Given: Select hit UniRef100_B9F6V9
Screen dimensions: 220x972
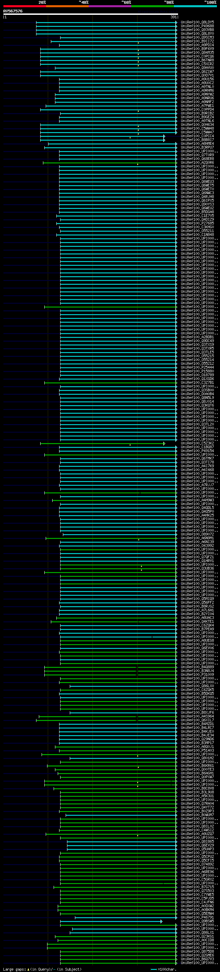Looking at the screenshot, I should click(197, 49).
